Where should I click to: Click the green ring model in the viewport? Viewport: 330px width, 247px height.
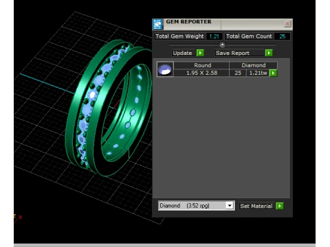[x=108, y=108]
